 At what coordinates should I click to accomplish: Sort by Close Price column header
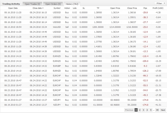pyautogui.click(x=132, y=8)
